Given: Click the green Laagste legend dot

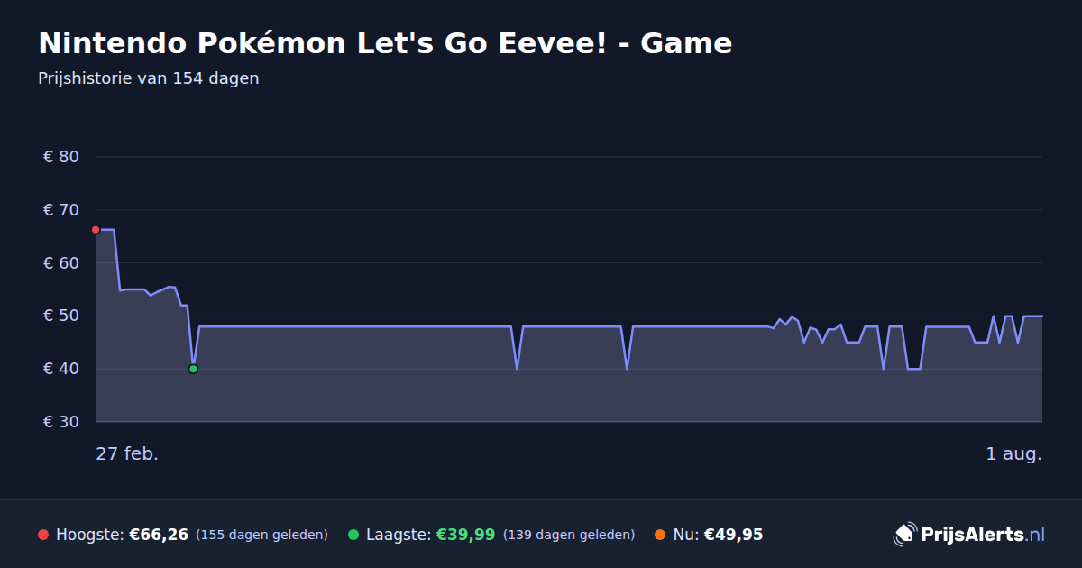Looking at the screenshot, I should [x=353, y=535].
